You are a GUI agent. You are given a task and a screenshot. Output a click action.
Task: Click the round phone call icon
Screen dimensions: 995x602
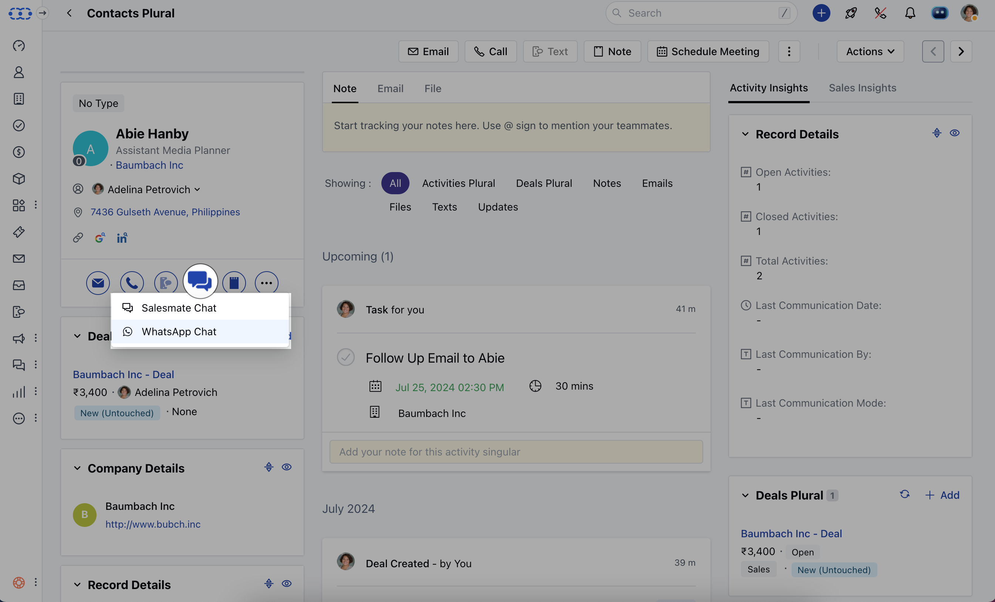point(132,283)
